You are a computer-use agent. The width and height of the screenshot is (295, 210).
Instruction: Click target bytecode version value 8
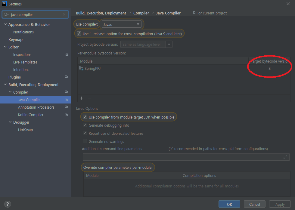[x=269, y=68]
